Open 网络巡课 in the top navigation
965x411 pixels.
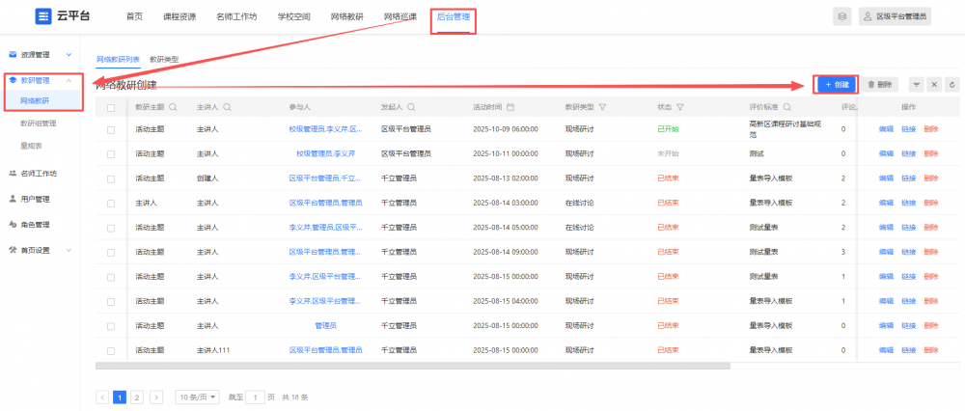click(x=400, y=16)
